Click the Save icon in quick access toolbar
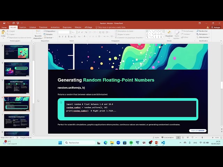Screen dimensions: 223x167 coord(4,23)
